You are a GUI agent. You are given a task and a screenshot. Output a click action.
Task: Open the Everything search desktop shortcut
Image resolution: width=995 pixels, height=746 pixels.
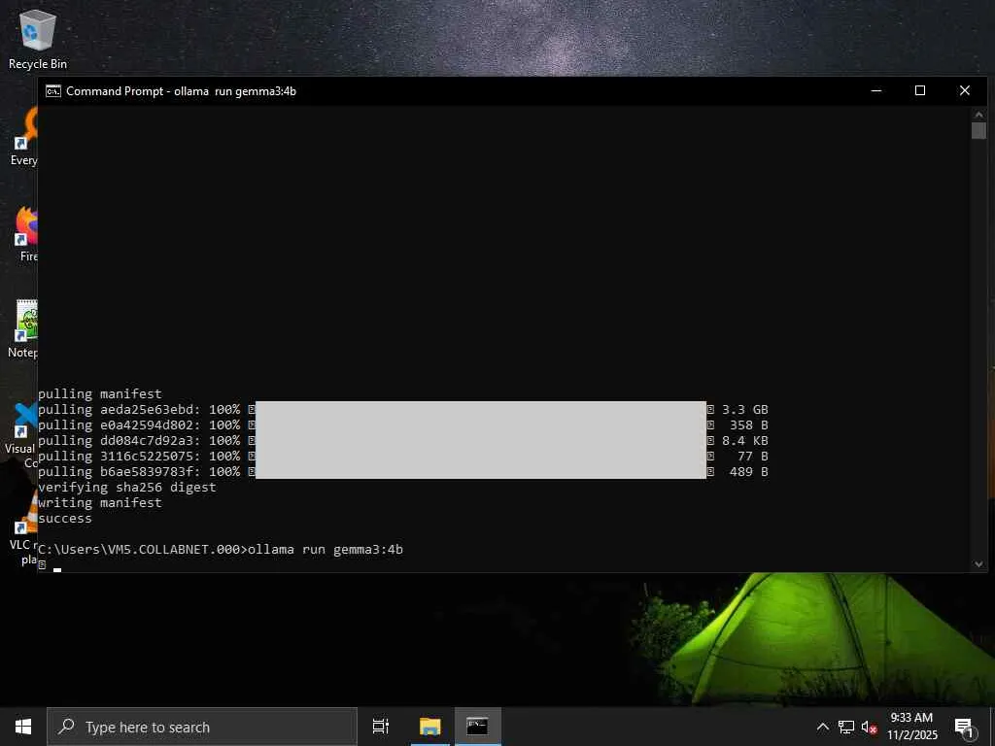tap(24, 136)
